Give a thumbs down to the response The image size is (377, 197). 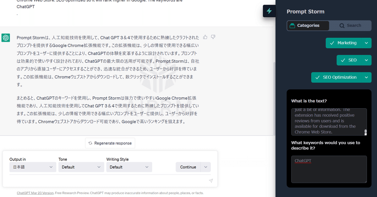(x=213, y=37)
